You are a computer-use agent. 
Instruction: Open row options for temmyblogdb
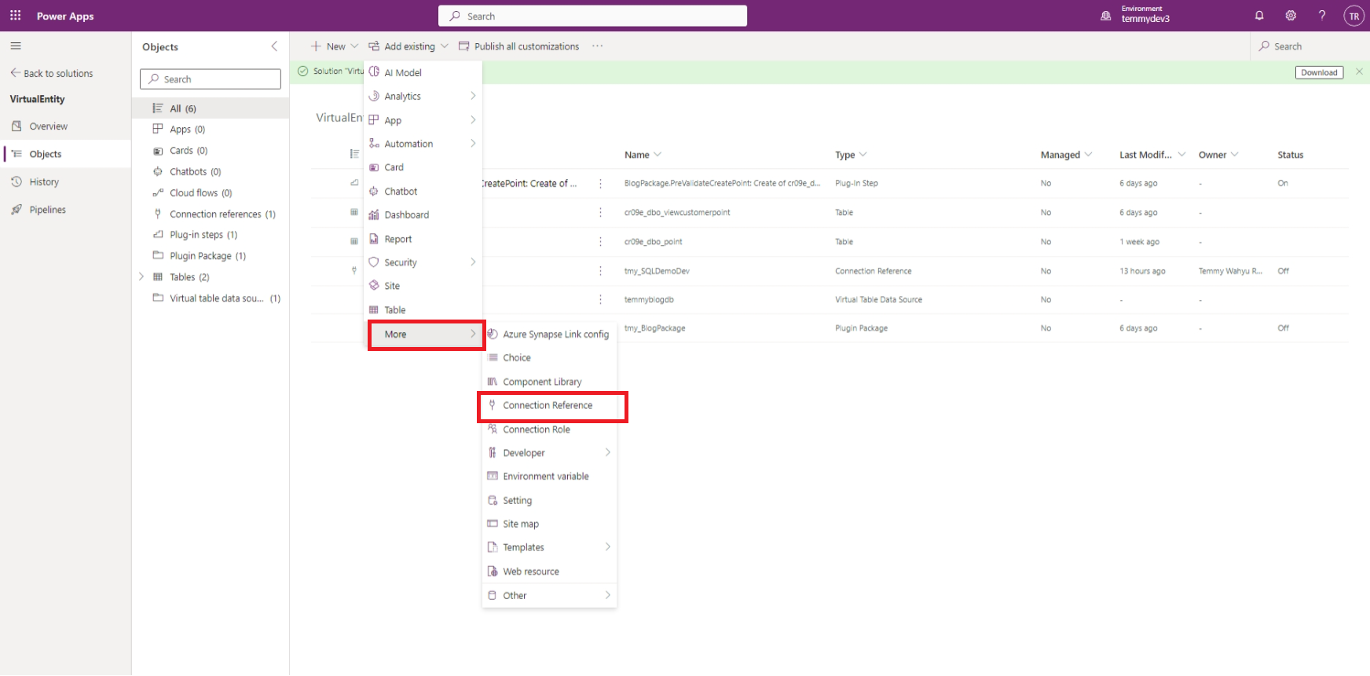pos(600,299)
